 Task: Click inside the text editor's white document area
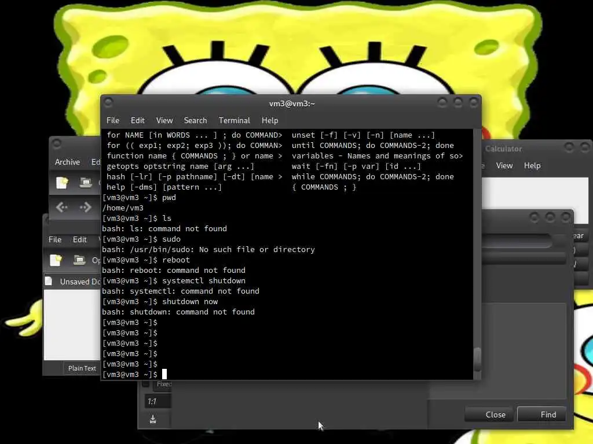point(72,325)
